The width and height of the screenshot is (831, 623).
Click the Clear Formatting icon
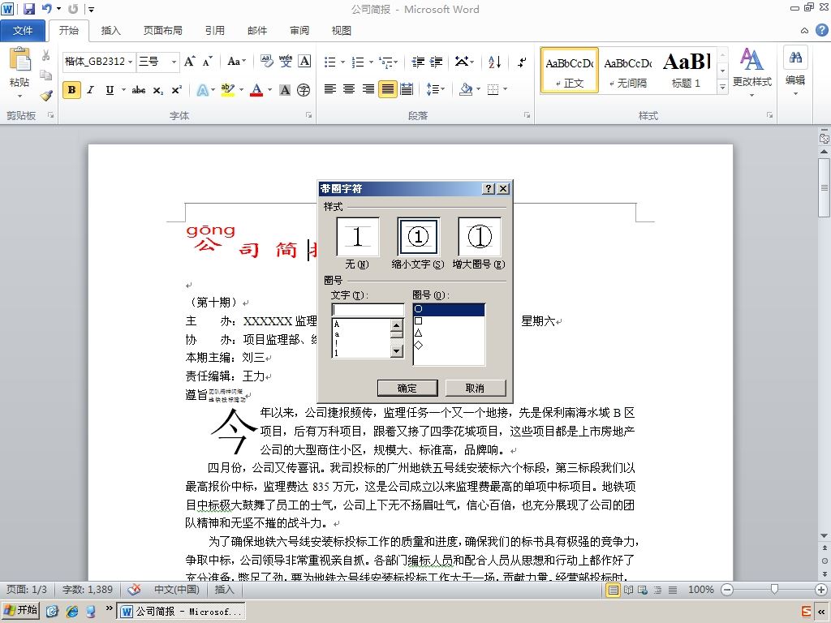[266, 62]
